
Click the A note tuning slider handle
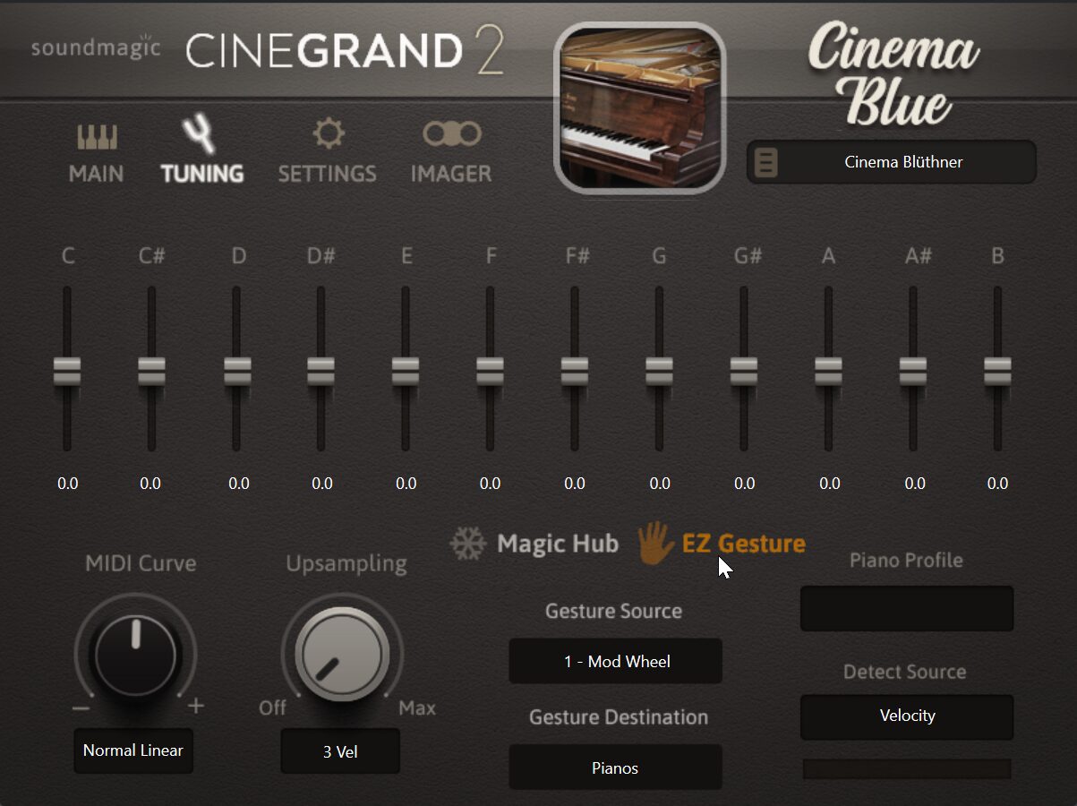pos(828,371)
